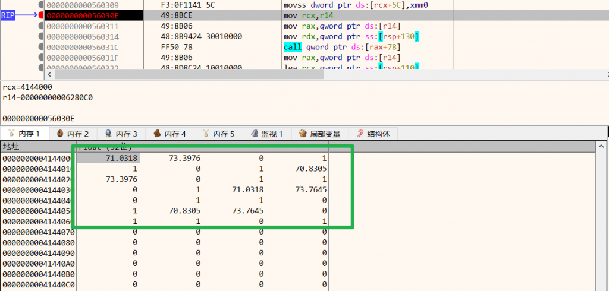Viewport: 609px width, 291px height.
Task: Click dump address 00000000041440A0
Action: (39, 264)
